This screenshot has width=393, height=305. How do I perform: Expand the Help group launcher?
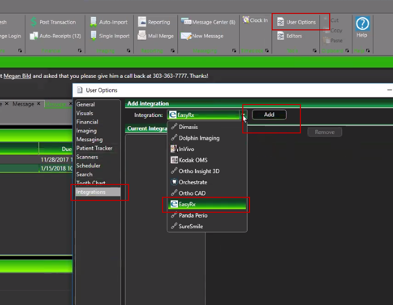tap(368, 50)
